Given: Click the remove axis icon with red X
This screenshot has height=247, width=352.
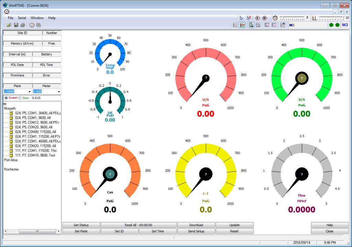Looking at the screenshot, I should [x=249, y=18].
